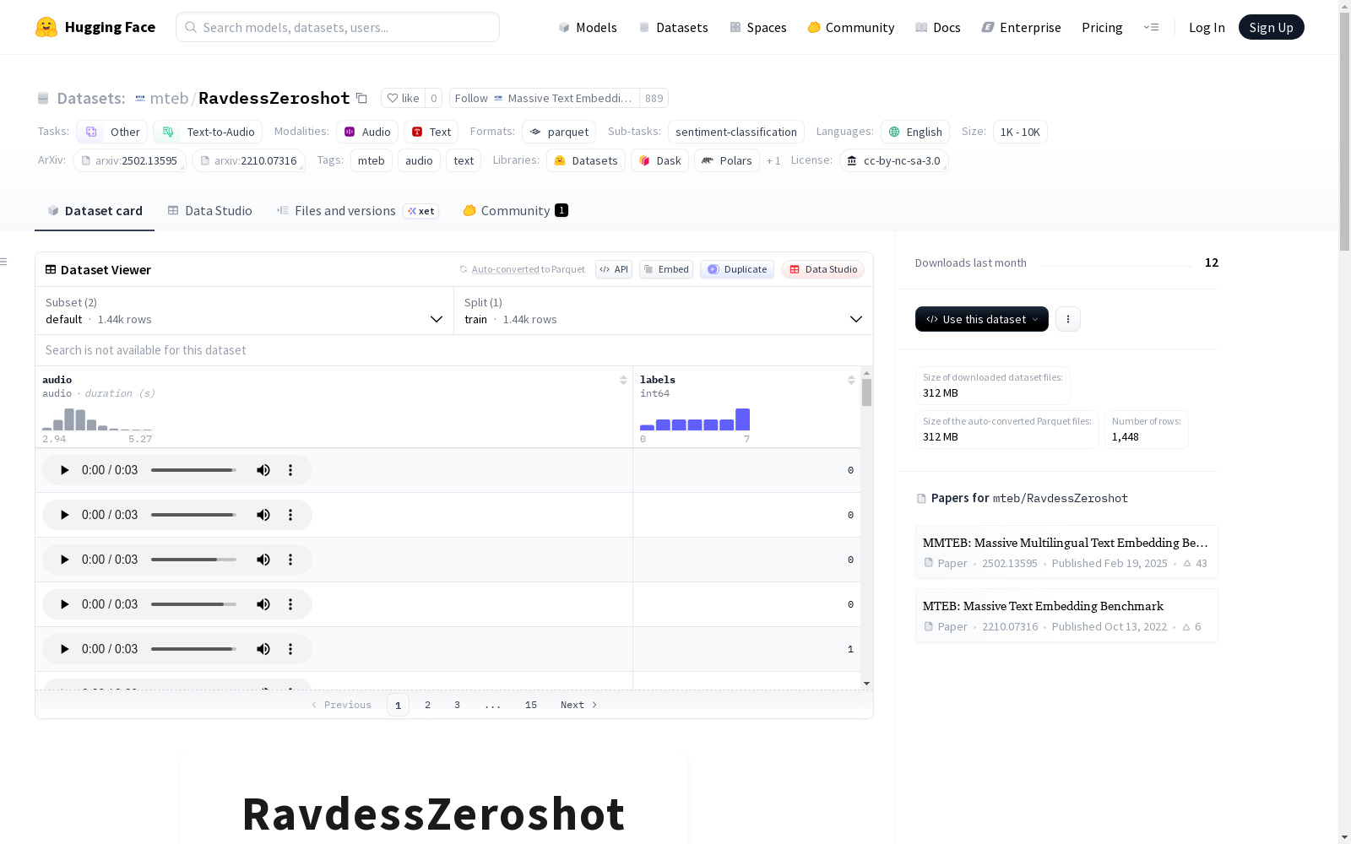
Task: Copy the dataset name RavdessZeroshot
Action: click(361, 98)
